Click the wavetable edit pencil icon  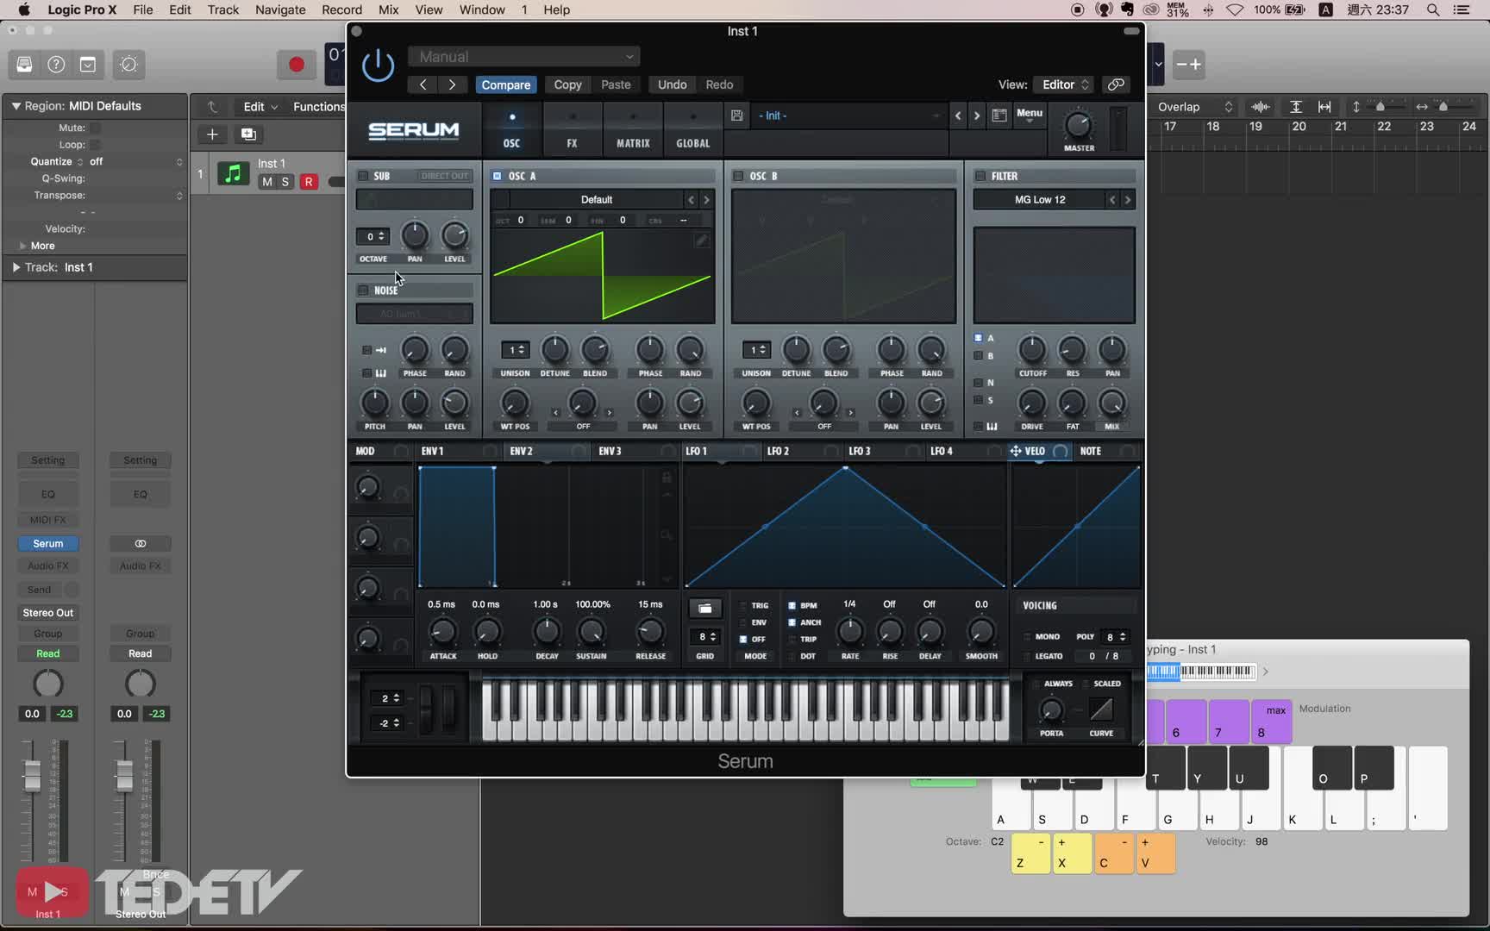click(x=702, y=241)
